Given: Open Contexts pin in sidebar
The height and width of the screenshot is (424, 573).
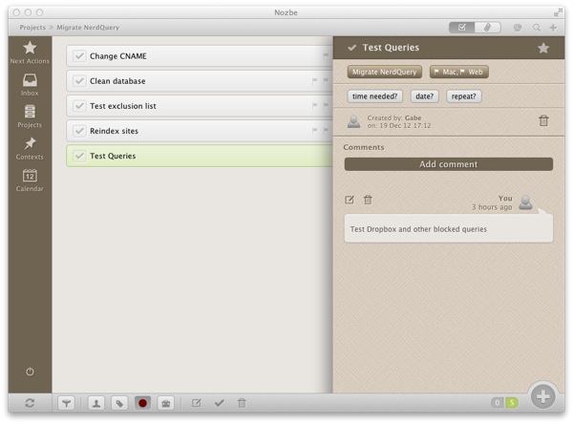Looking at the screenshot, I should (30, 148).
